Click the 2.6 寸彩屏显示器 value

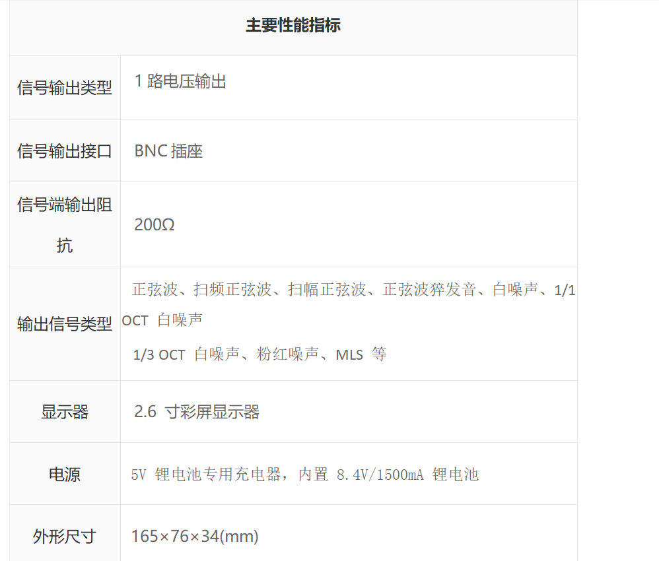point(197,412)
